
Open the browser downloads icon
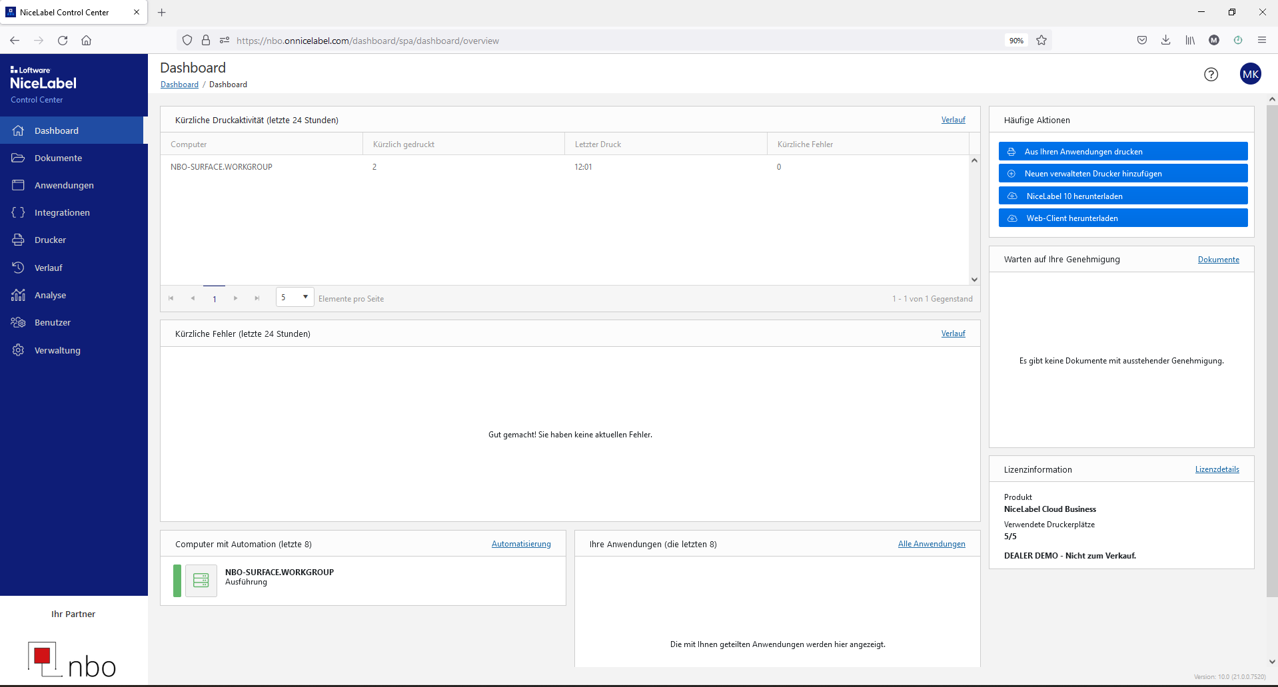(x=1165, y=40)
